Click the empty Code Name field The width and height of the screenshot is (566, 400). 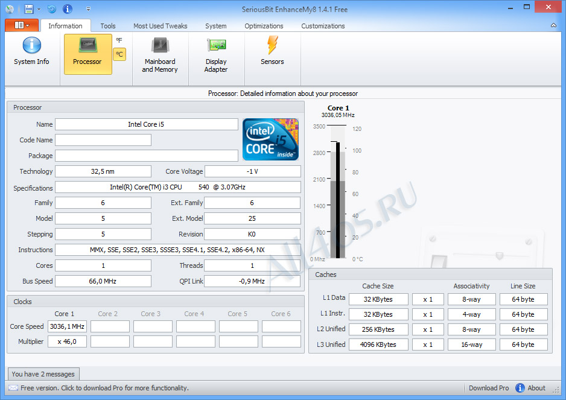[x=103, y=140]
